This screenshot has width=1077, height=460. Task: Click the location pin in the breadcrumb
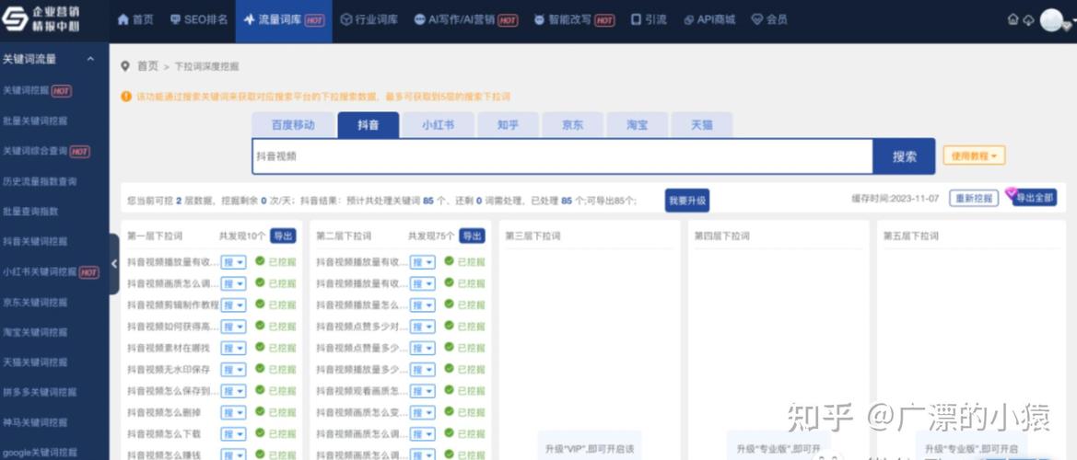(125, 66)
